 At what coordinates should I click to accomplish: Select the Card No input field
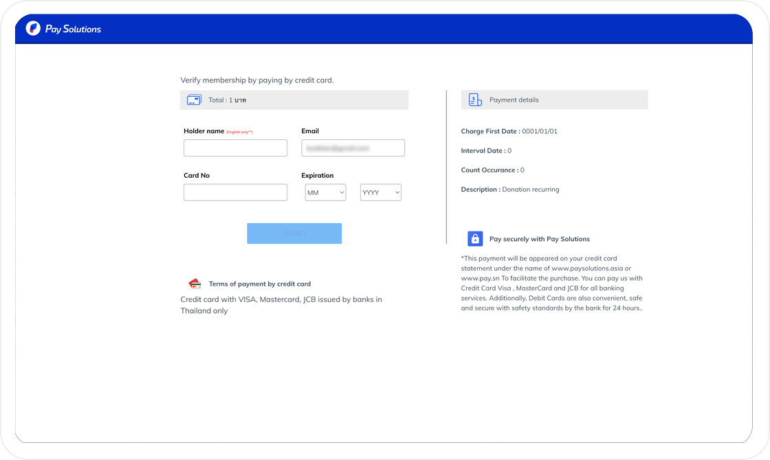pos(235,192)
